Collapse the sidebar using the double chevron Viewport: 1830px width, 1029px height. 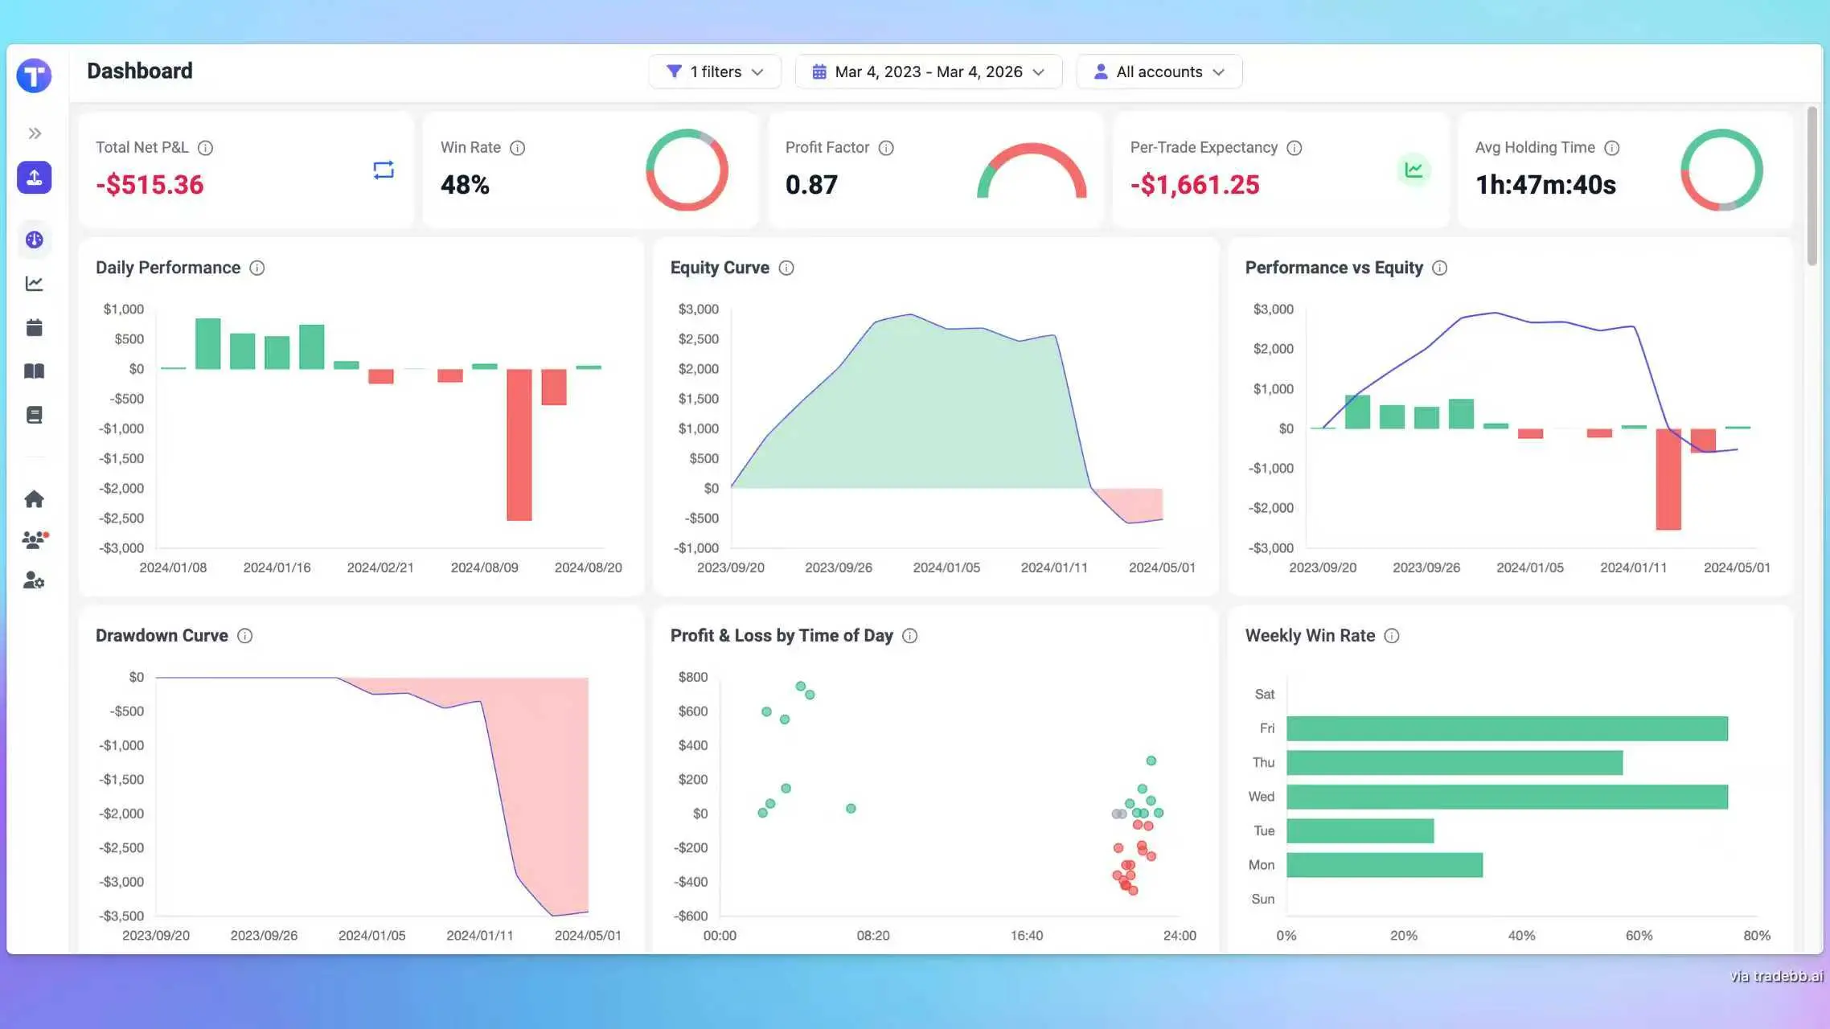pyautogui.click(x=34, y=133)
